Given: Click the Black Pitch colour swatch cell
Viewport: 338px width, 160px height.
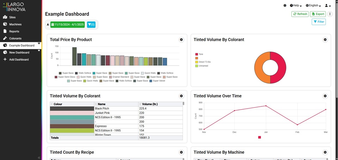Looking at the screenshot, I should pyautogui.click(x=72, y=109).
